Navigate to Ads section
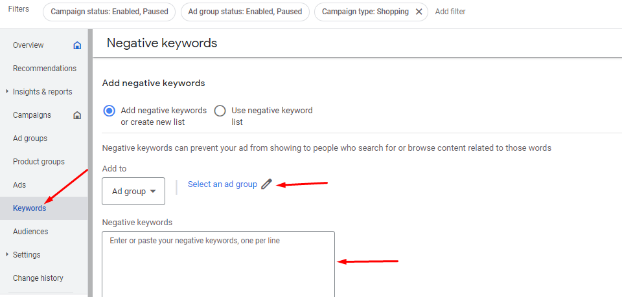 pyautogui.click(x=19, y=185)
